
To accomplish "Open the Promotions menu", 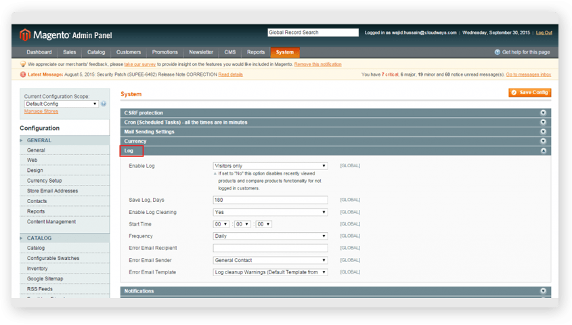I will point(165,52).
